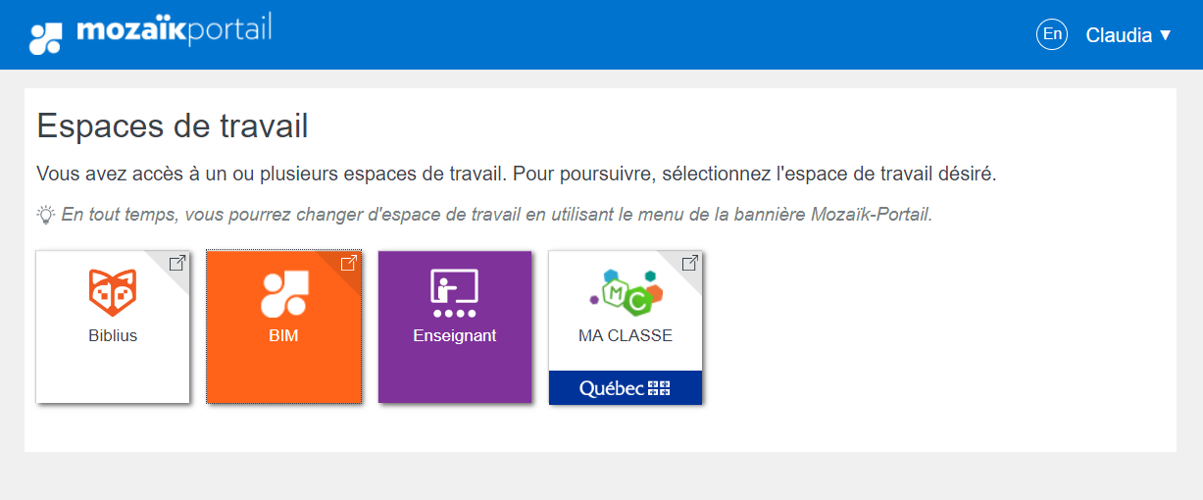Click the Biblius fox icon
Image resolution: width=1203 pixels, height=500 pixels.
coord(113,292)
